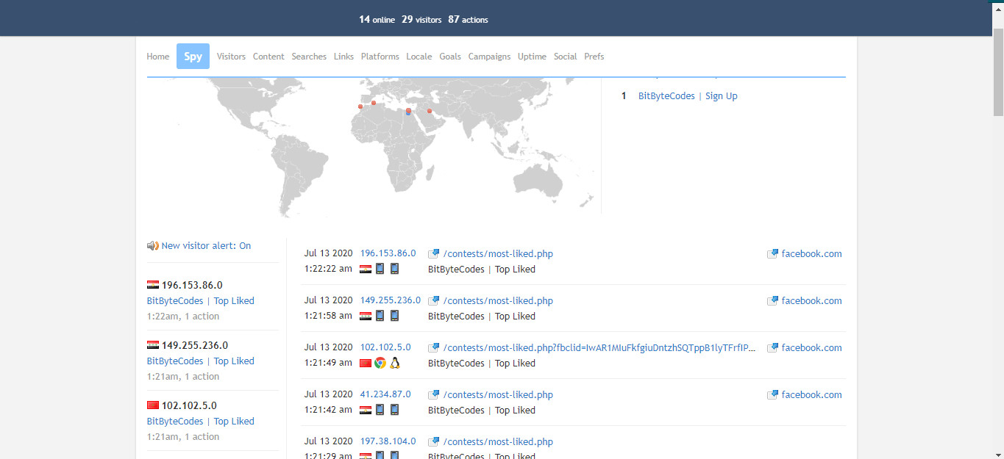
Task: Click the page actions icon before /contests/most-liked.php
Action: point(433,253)
